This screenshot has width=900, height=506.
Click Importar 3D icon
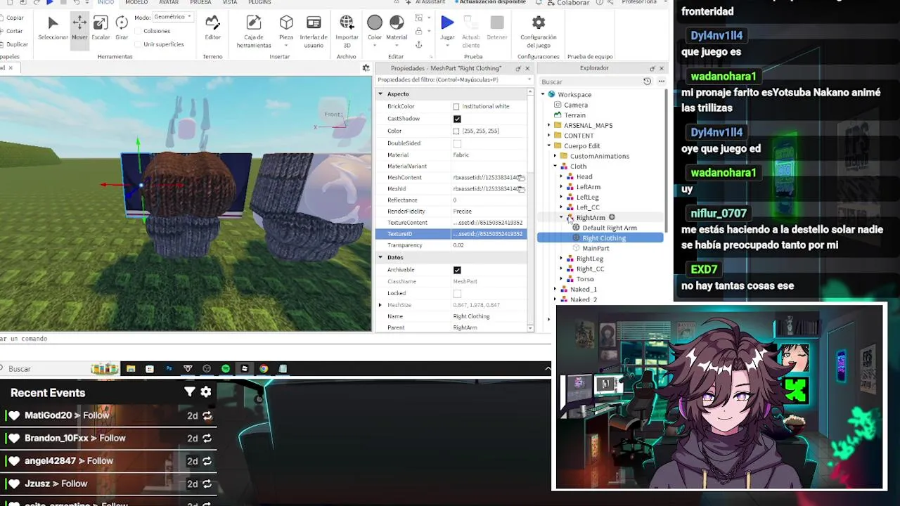(347, 32)
